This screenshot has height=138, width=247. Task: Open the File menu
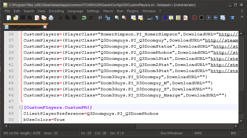click(x=7, y=11)
